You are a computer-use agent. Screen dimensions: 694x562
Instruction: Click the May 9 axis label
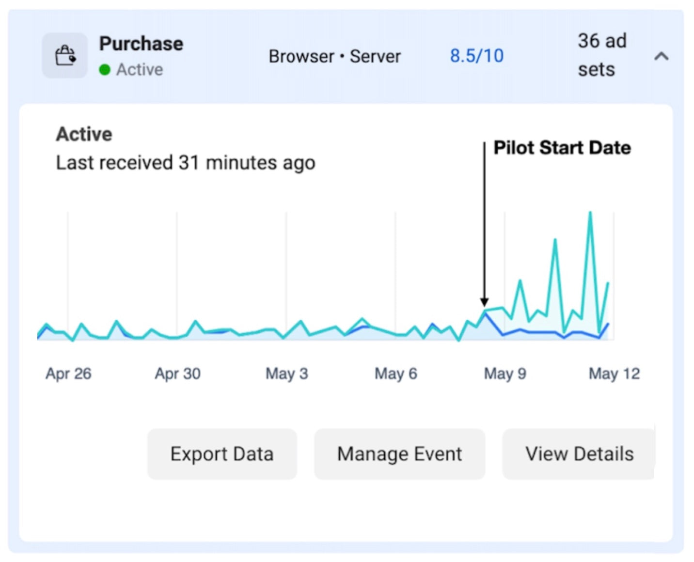coord(505,374)
